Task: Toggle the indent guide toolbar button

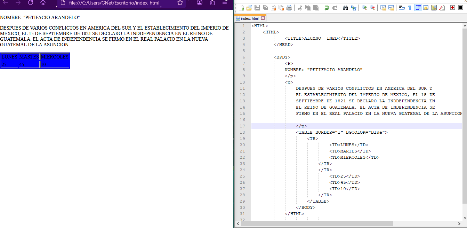Action: [418, 8]
